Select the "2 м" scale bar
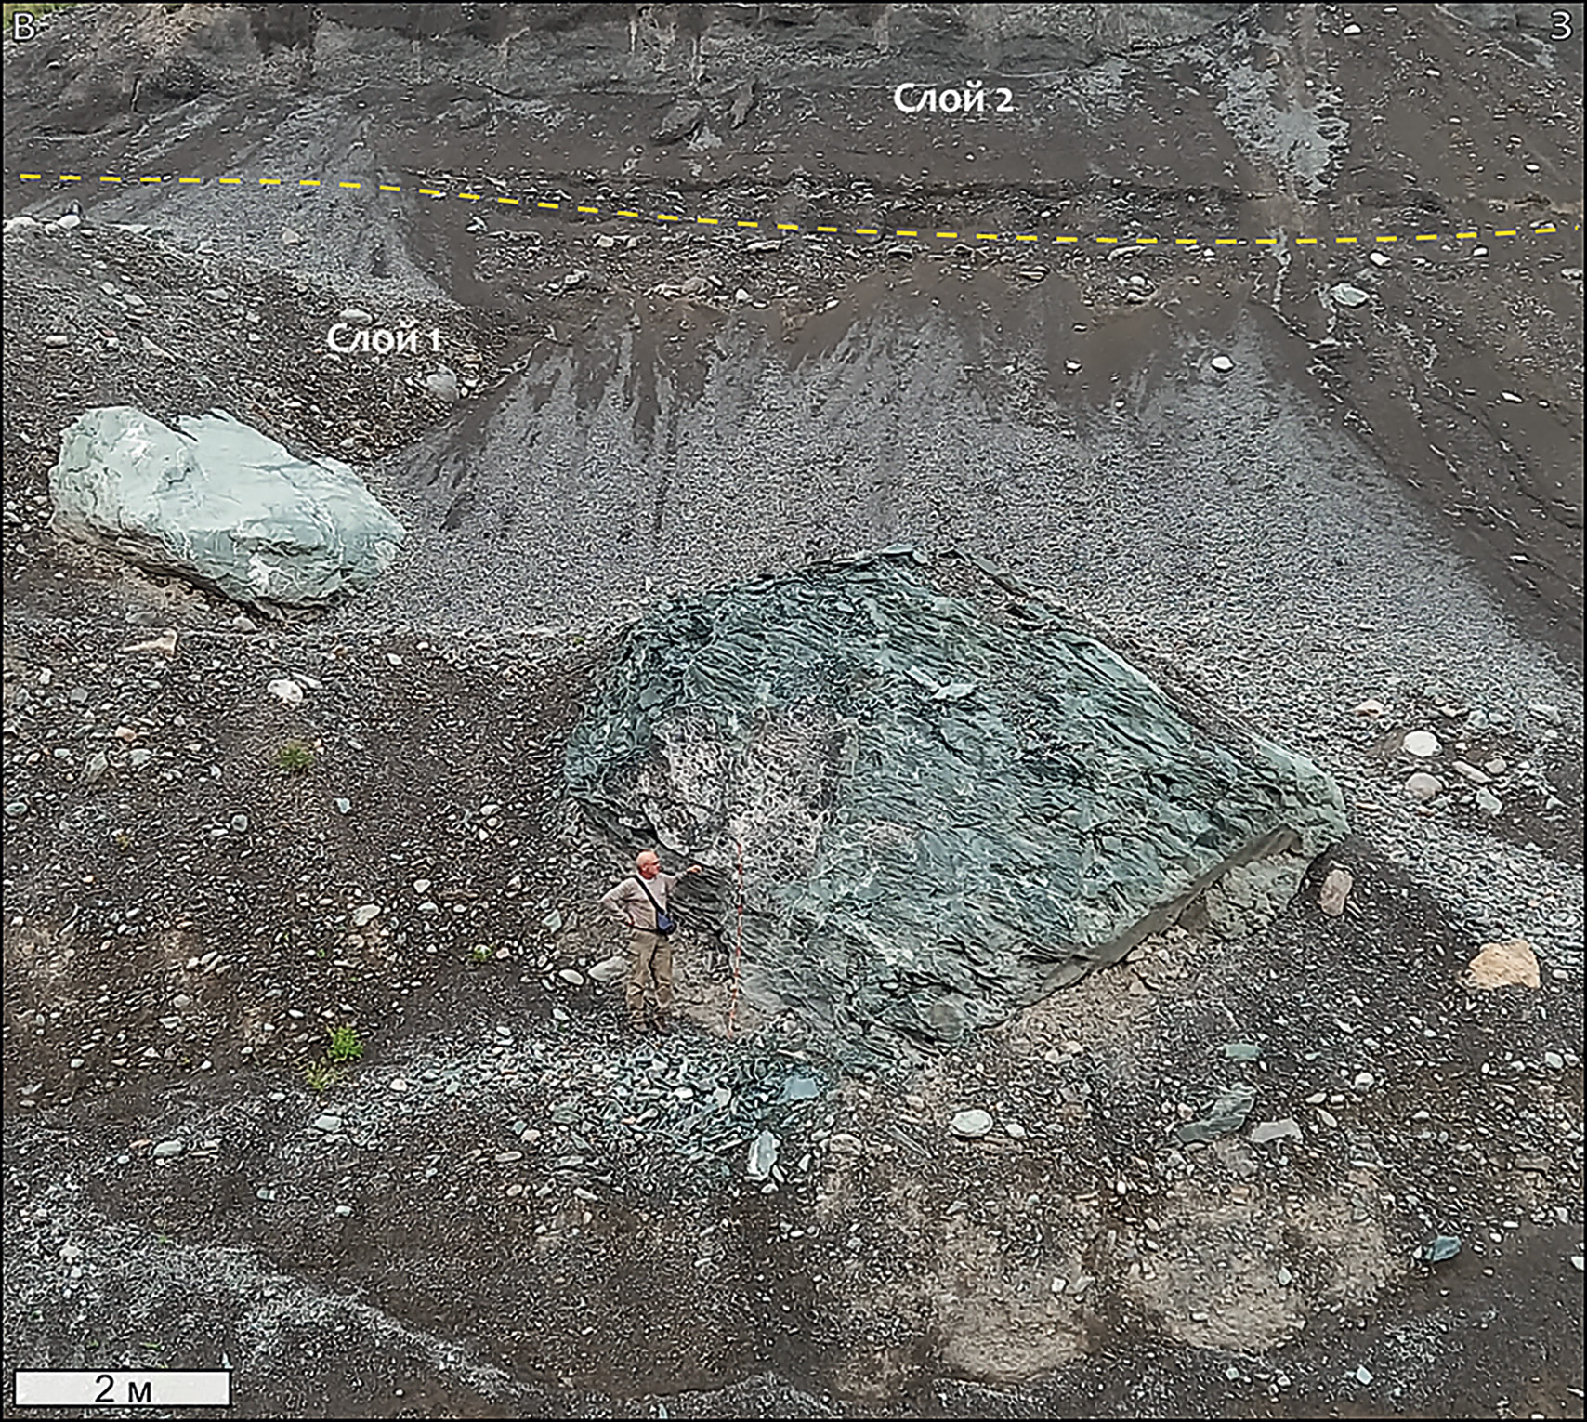Screen dimensions: 1587x1422 pyautogui.click(x=123, y=1388)
